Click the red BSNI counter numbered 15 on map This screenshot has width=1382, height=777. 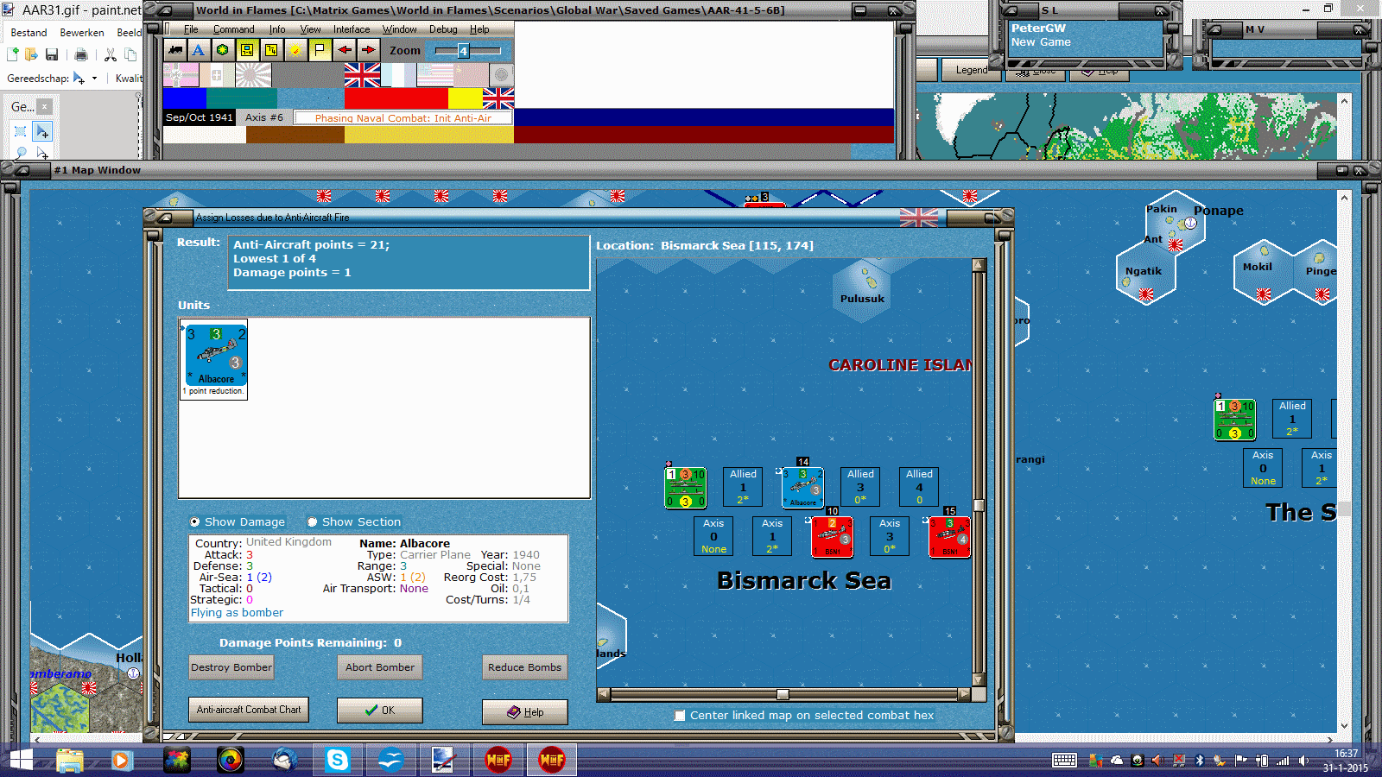(x=950, y=537)
